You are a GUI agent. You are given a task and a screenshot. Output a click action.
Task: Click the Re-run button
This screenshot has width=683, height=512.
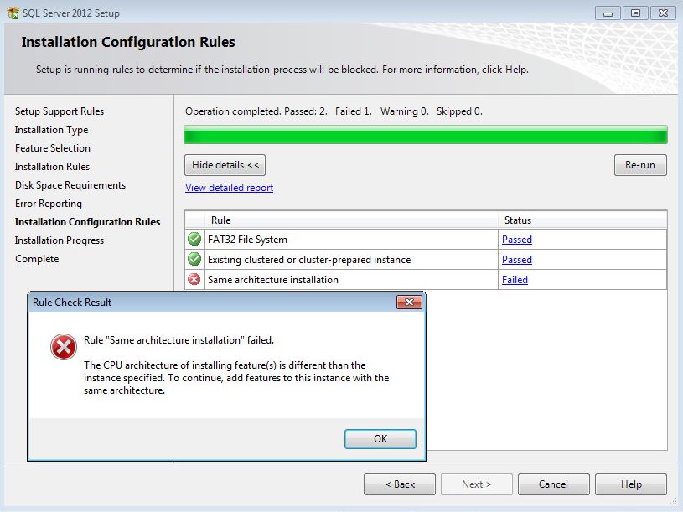pos(640,165)
